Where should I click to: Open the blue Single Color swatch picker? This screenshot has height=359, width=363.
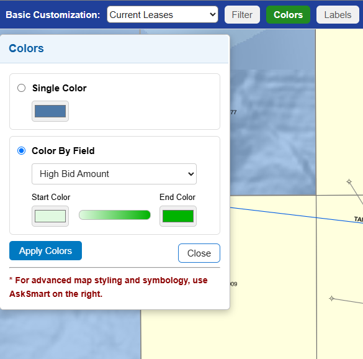coord(50,111)
